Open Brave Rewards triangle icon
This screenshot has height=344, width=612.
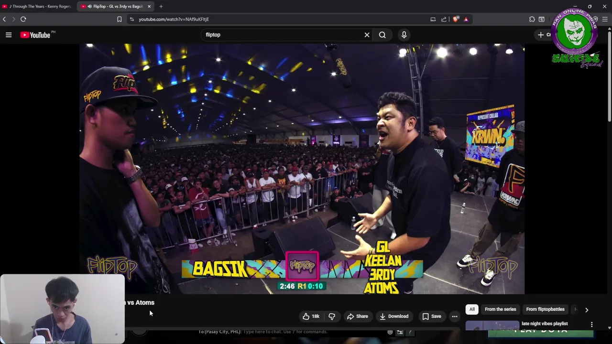[x=466, y=19]
